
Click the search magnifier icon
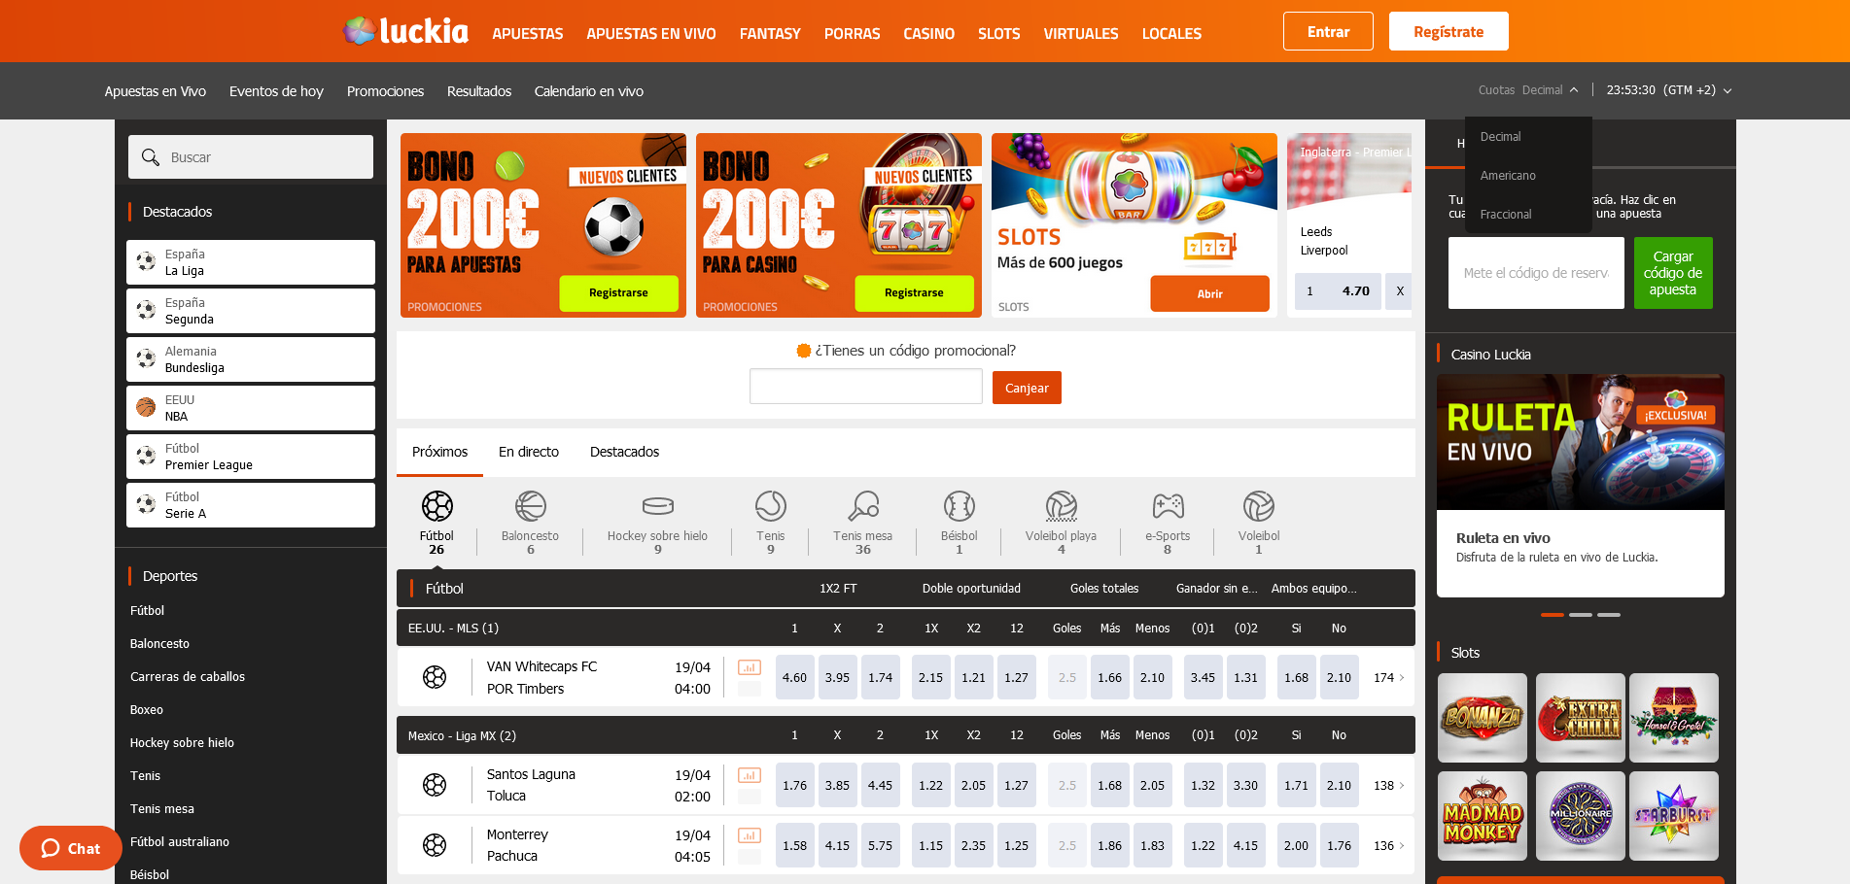click(x=151, y=156)
